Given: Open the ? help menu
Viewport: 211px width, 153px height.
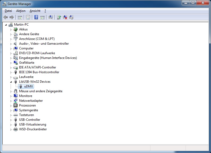Looking at the screenshot, I should click(45, 11).
